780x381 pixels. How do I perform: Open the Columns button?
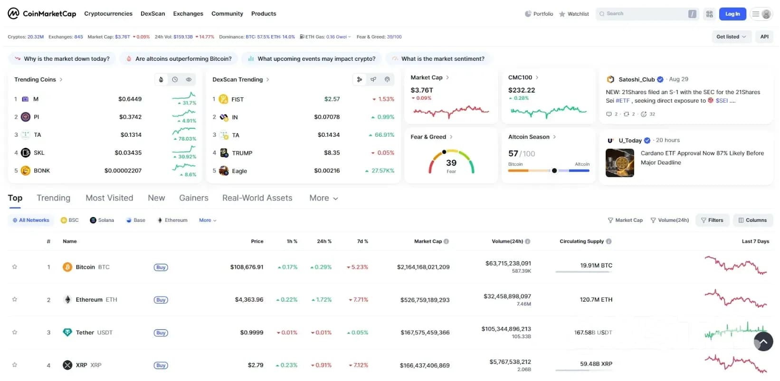[753, 220]
